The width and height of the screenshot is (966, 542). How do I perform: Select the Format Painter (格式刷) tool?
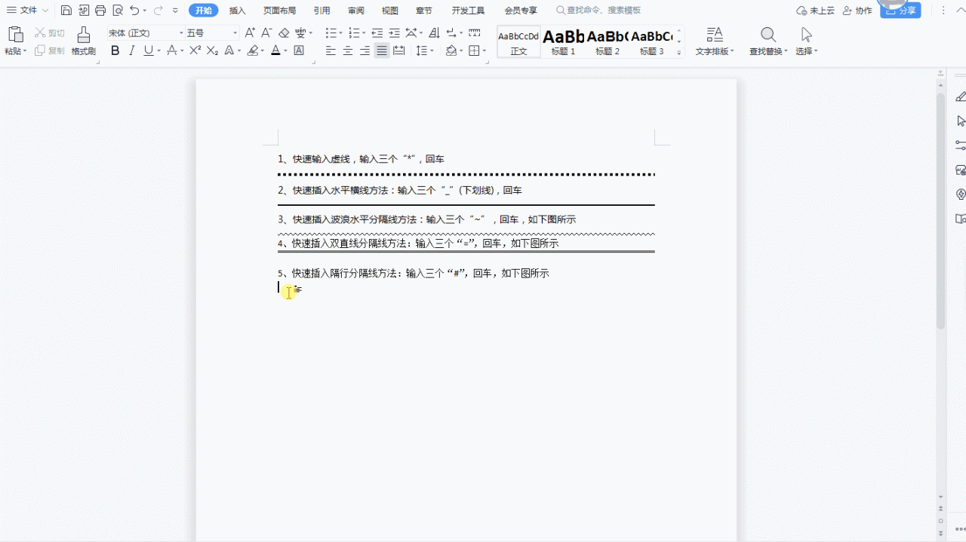coord(84,41)
